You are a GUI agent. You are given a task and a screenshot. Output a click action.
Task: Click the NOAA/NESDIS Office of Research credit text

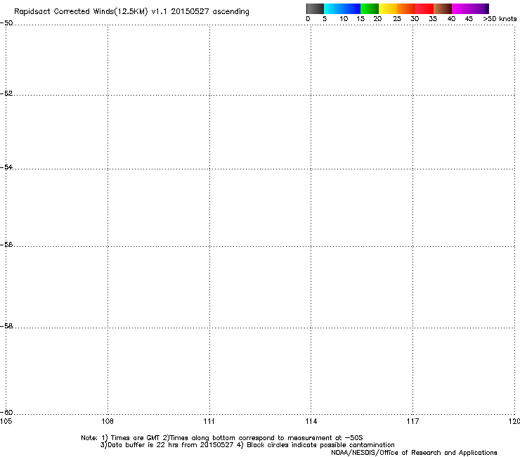click(414, 453)
